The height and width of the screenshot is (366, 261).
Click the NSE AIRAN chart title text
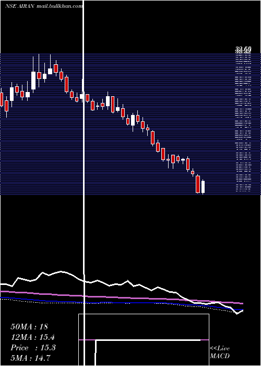click(x=44, y=6)
